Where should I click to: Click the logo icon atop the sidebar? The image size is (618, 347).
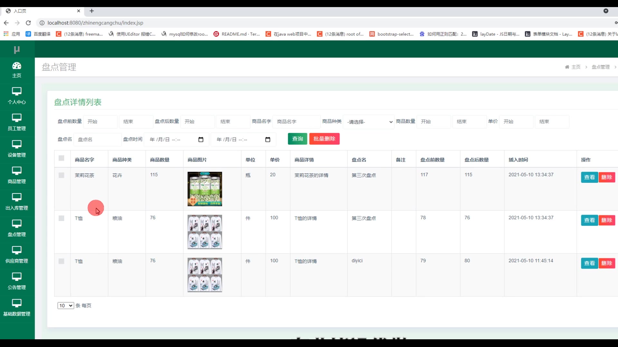point(17,50)
